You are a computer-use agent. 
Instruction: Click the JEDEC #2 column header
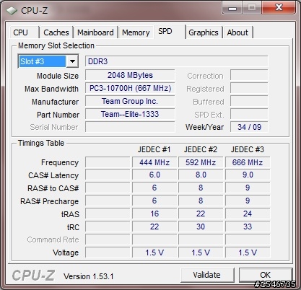pyautogui.click(x=201, y=149)
